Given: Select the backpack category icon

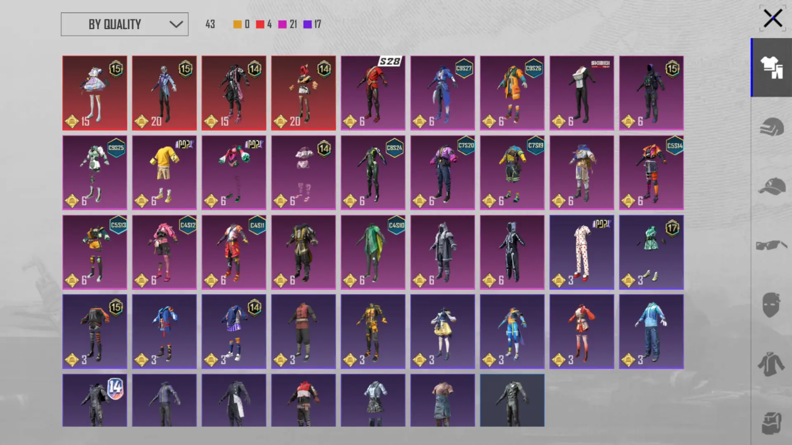Looking at the screenshot, I should (771, 423).
